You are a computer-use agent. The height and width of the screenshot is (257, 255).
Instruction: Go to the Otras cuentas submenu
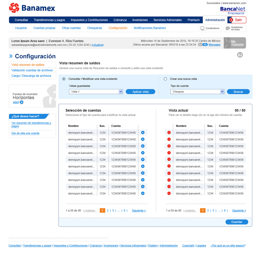(71, 28)
